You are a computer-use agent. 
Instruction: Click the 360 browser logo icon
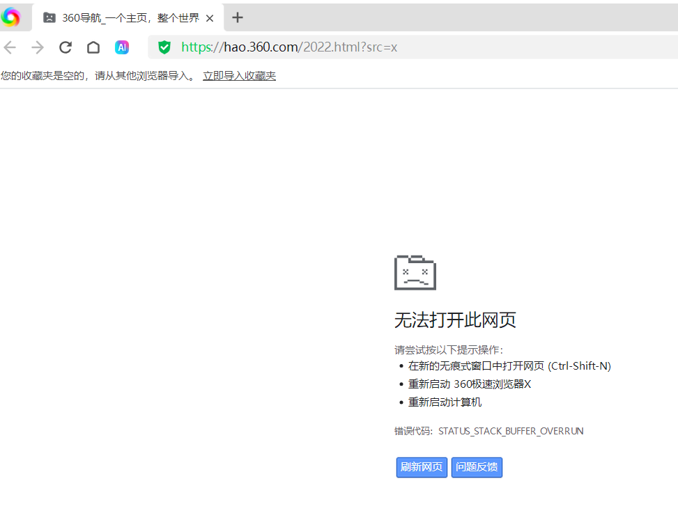pos(10,17)
